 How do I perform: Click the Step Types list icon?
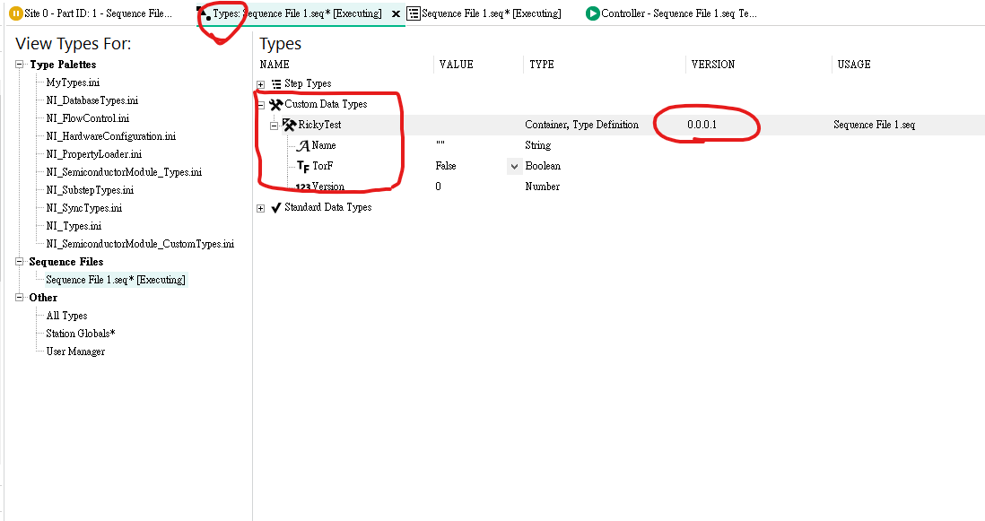point(275,84)
